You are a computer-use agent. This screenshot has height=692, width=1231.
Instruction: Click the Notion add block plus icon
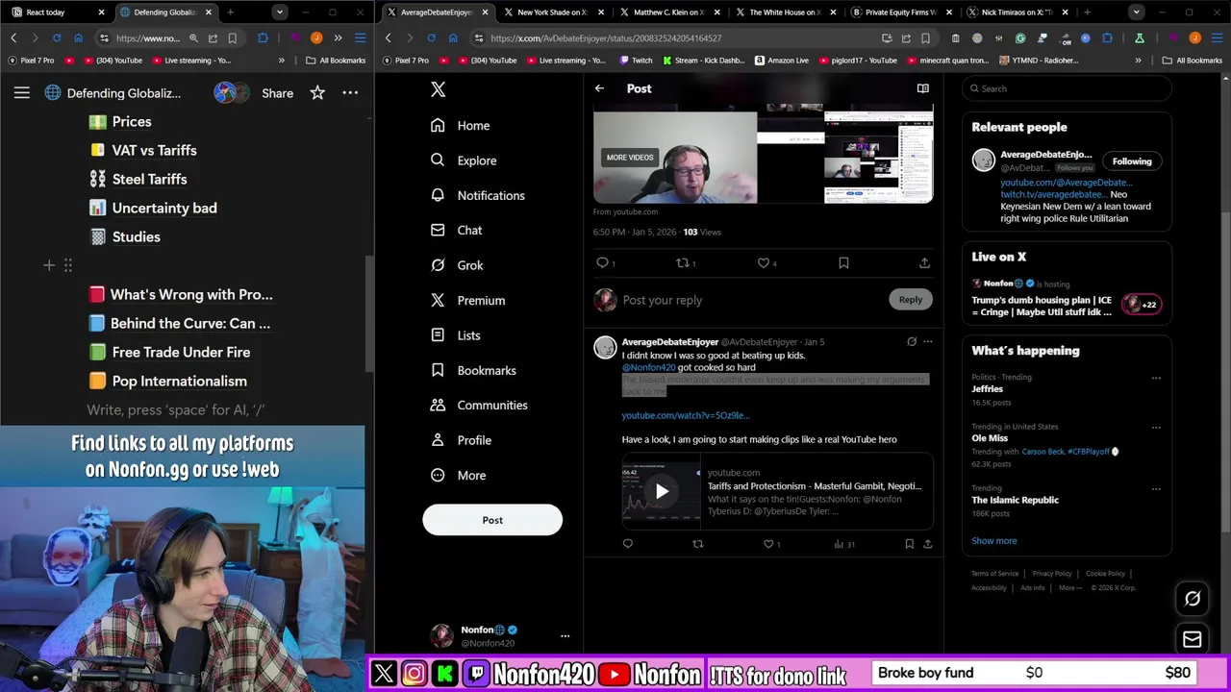(49, 265)
